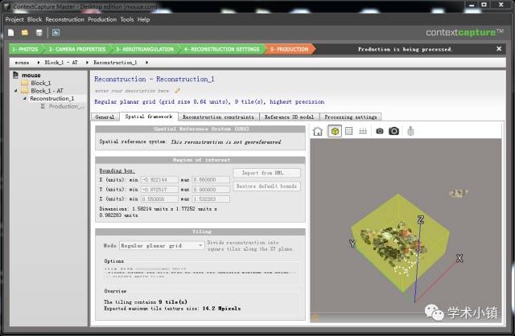Screen dimensions: 515x336
Task: Open the Project menu
Action: tap(14, 19)
